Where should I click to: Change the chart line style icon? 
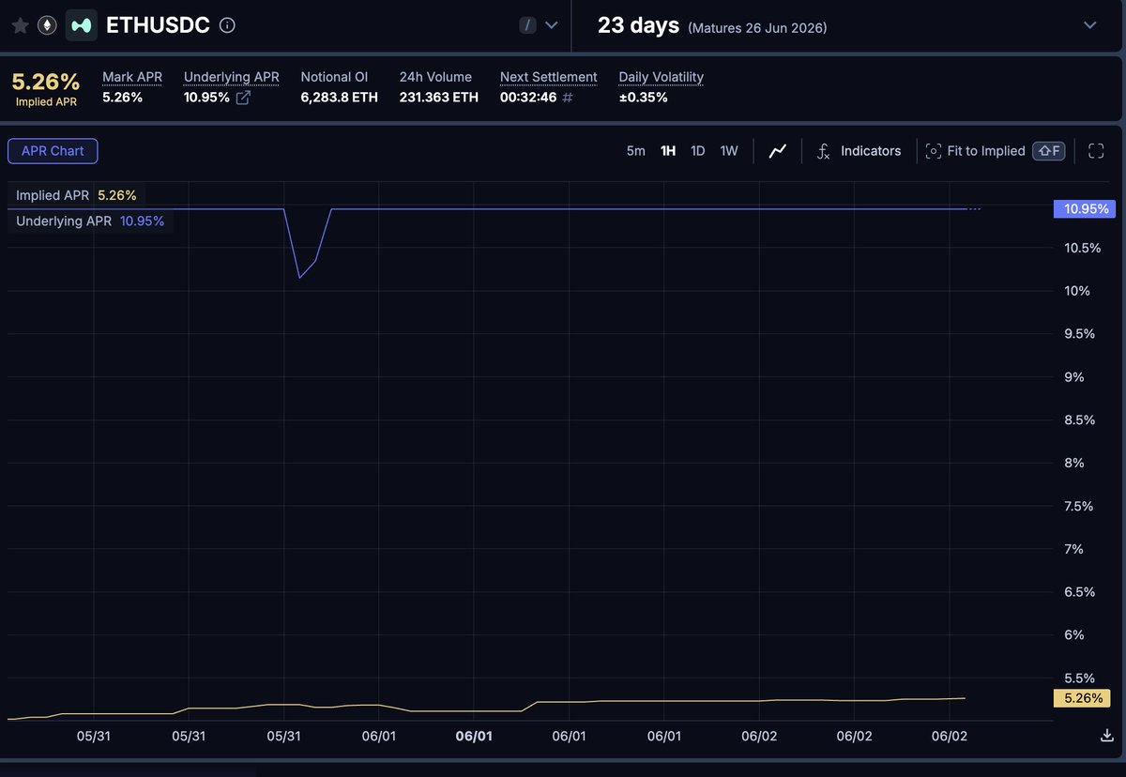(x=778, y=151)
